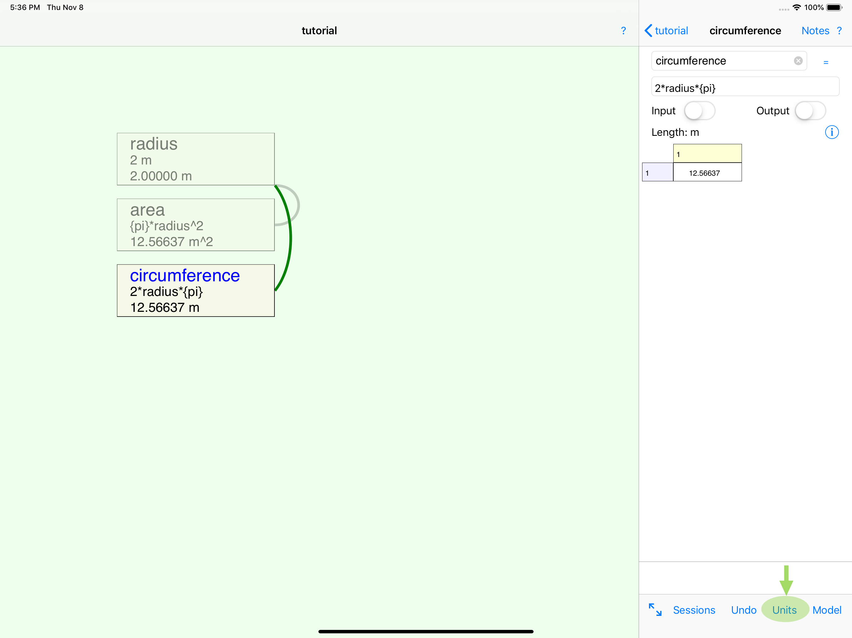Go back to tutorial from circumference panel
The height and width of the screenshot is (638, 852).
point(666,31)
